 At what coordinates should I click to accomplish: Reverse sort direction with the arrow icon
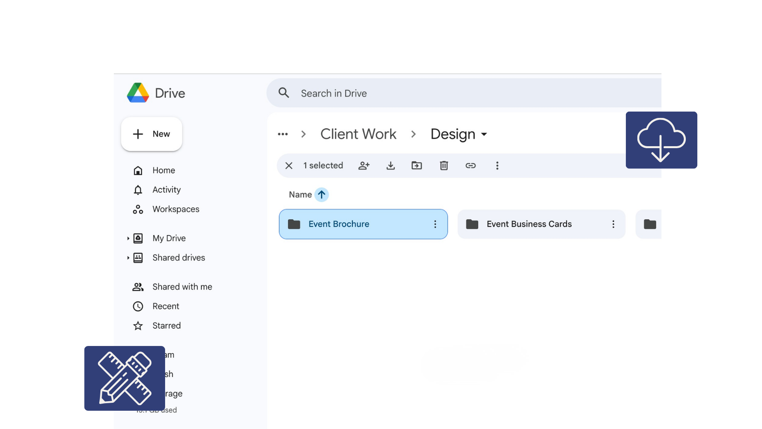[321, 195]
